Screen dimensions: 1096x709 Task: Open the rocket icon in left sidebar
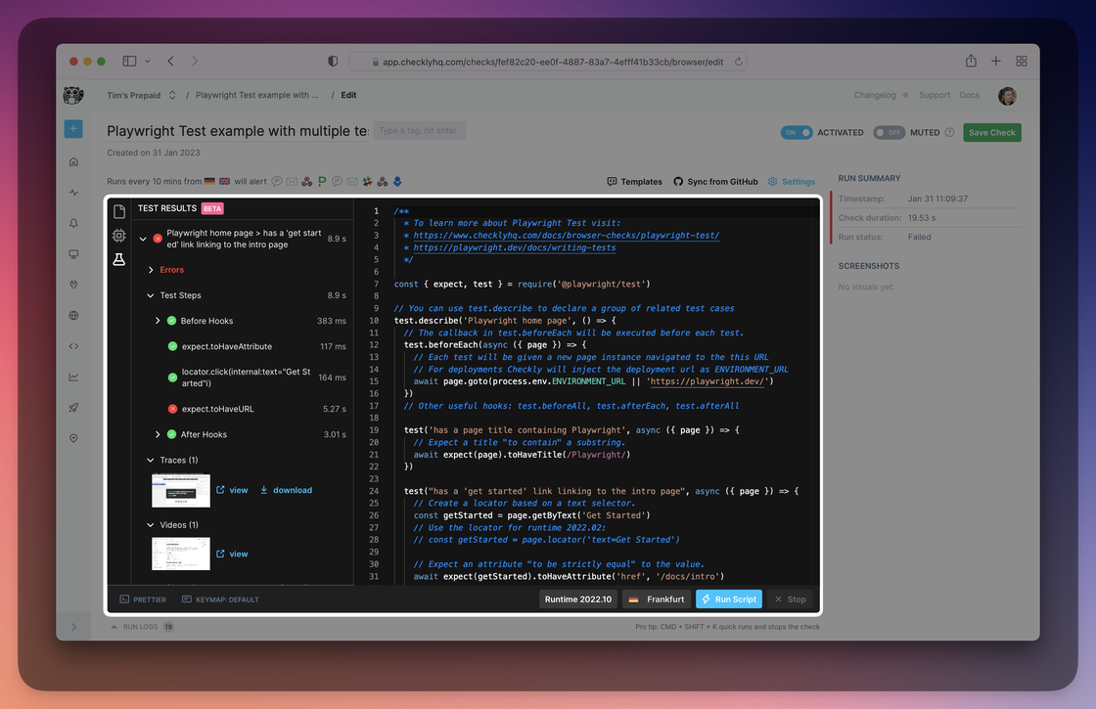click(x=73, y=407)
